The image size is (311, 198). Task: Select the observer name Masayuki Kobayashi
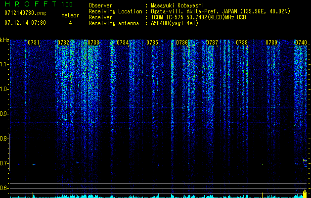(x=178, y=5)
